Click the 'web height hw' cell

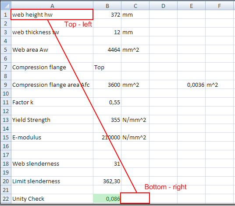click(52, 14)
